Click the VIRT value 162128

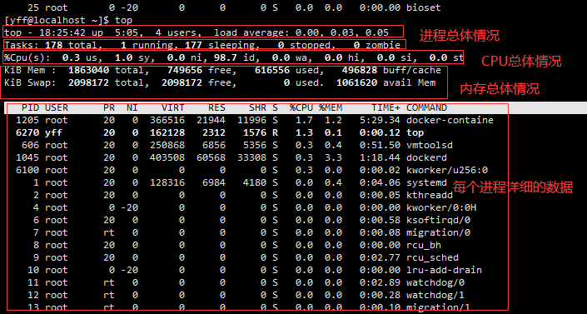pyautogui.click(x=167, y=132)
